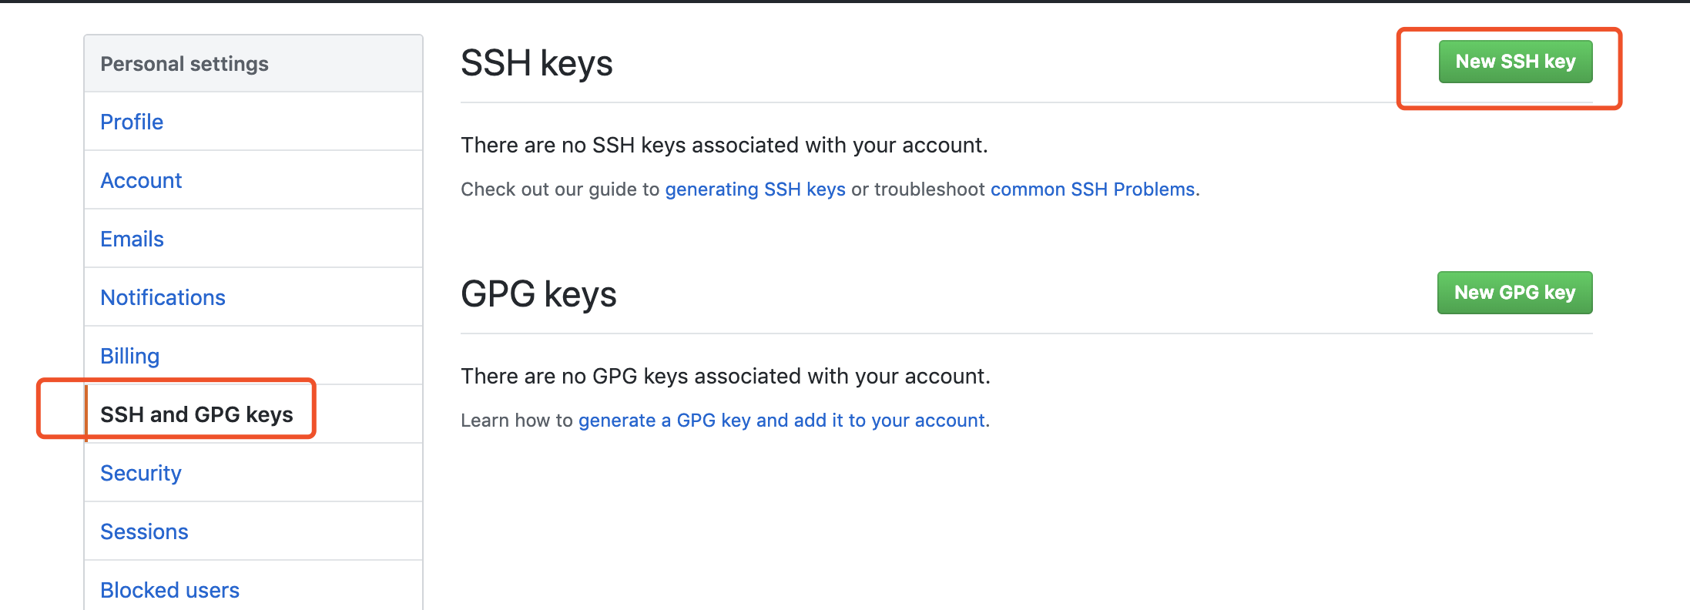Open Emails in the sidebar
This screenshot has width=1690, height=610.
132,239
